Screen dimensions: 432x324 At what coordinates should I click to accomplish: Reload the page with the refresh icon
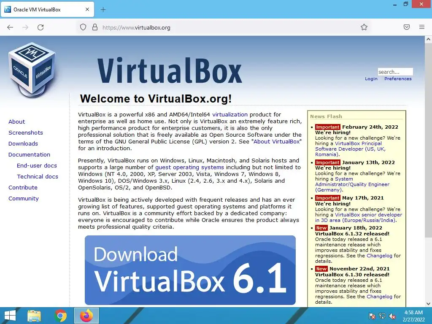point(40,27)
